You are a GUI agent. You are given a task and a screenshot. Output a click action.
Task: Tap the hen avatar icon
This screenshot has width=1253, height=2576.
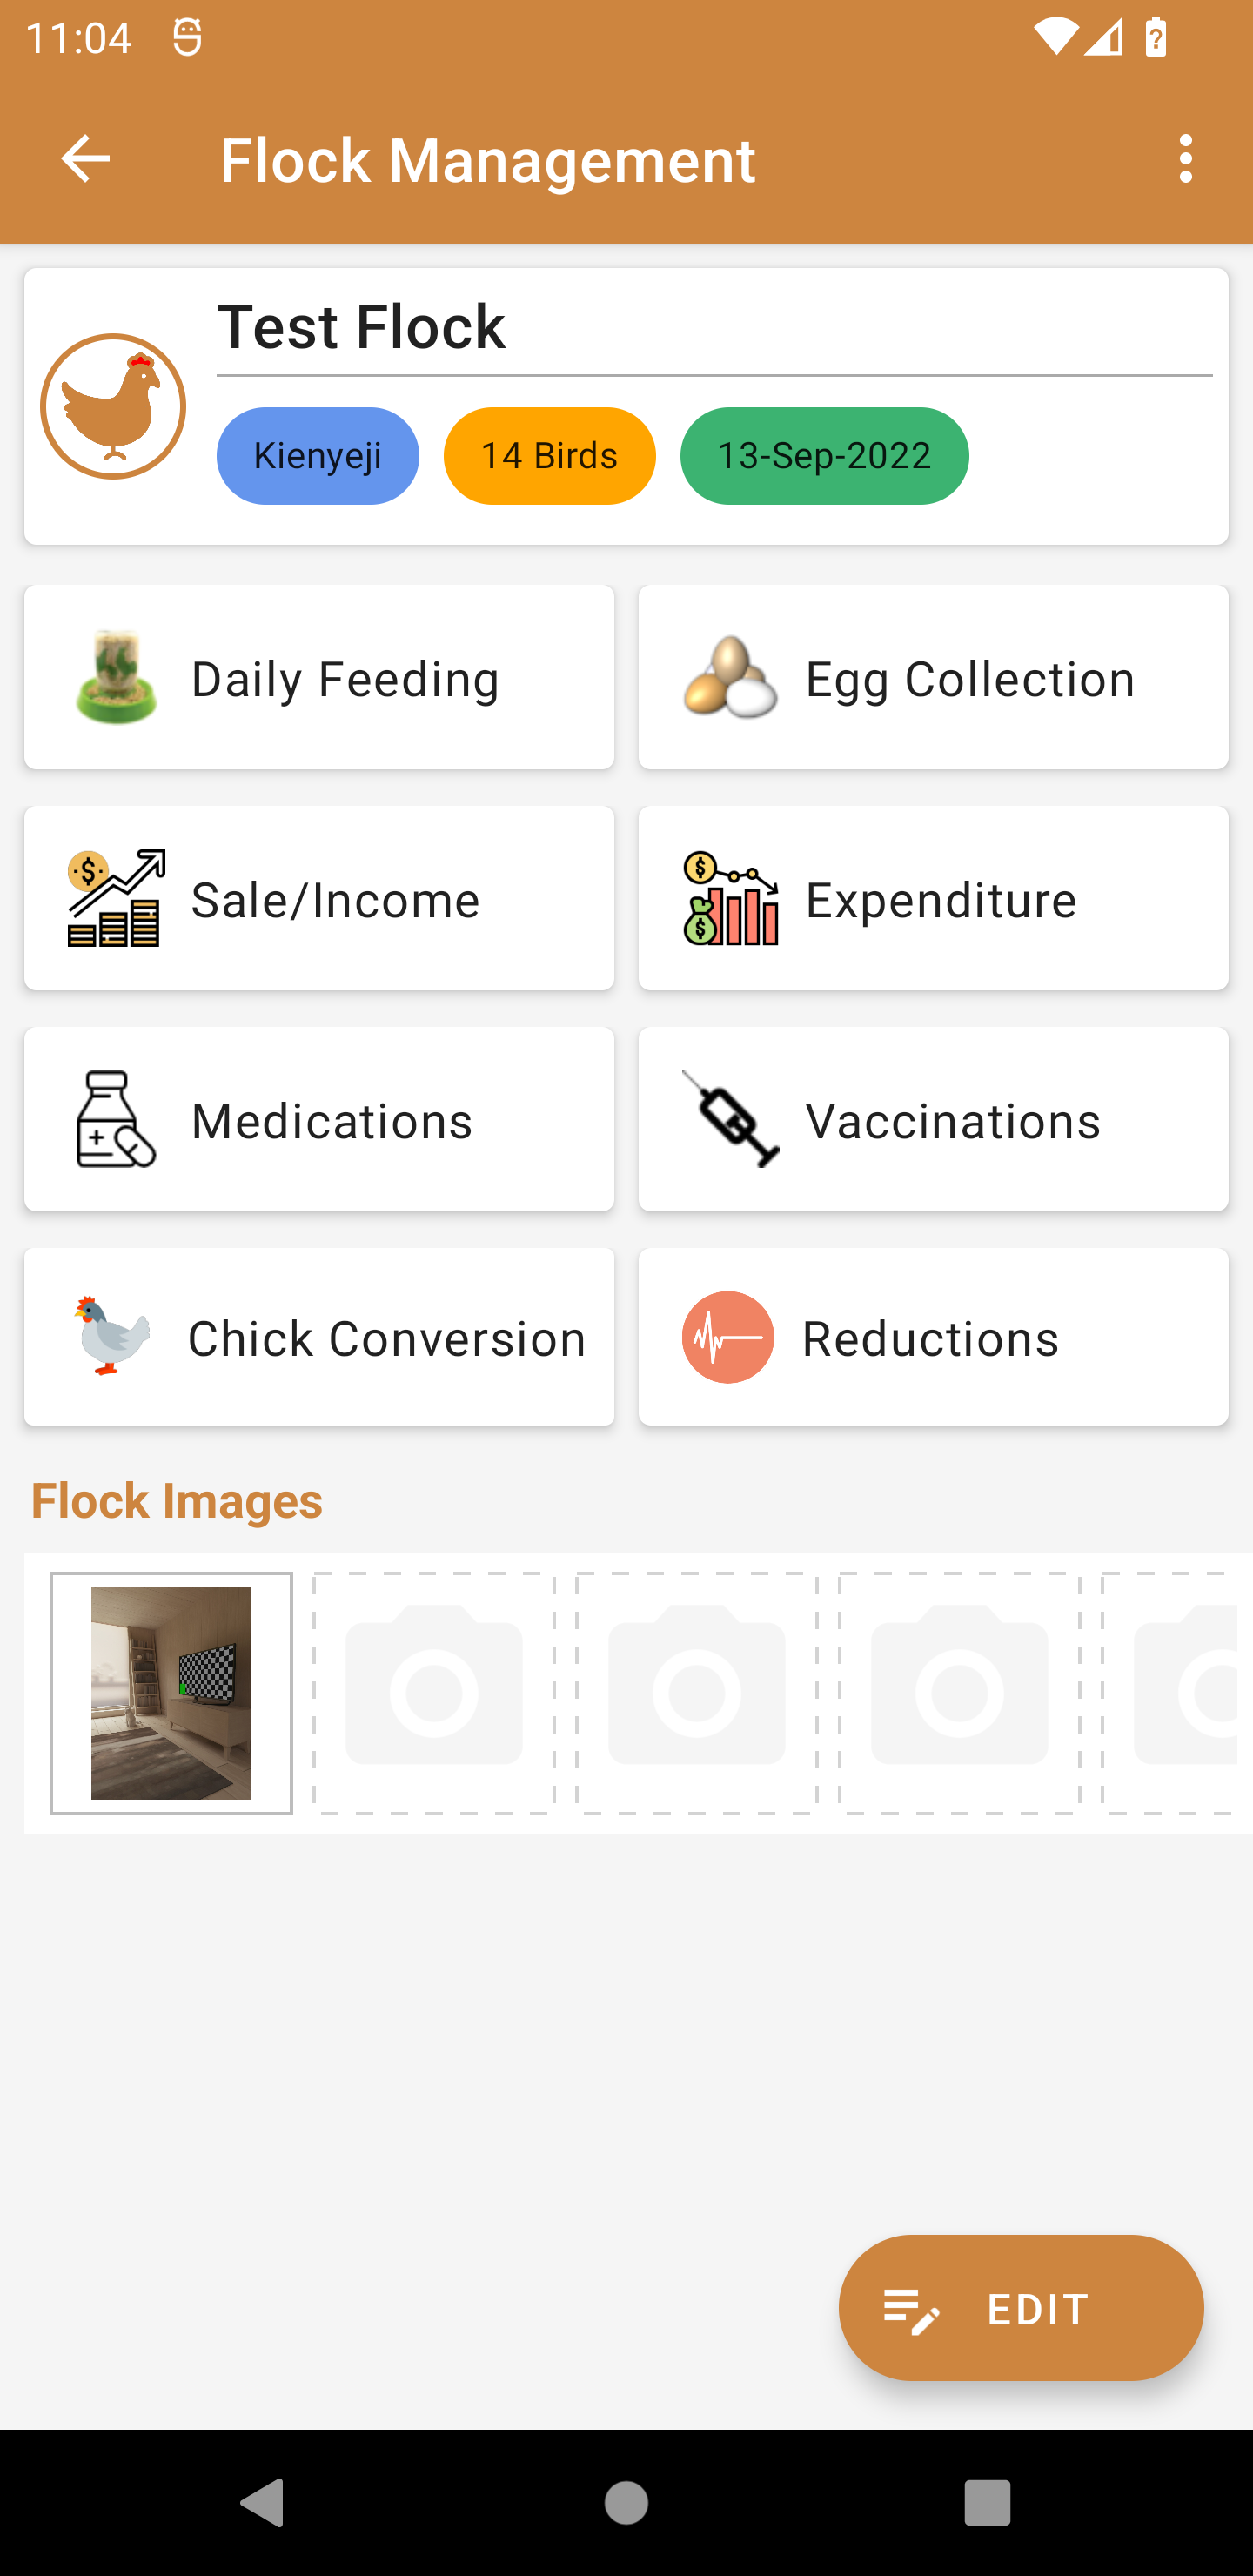[113, 406]
